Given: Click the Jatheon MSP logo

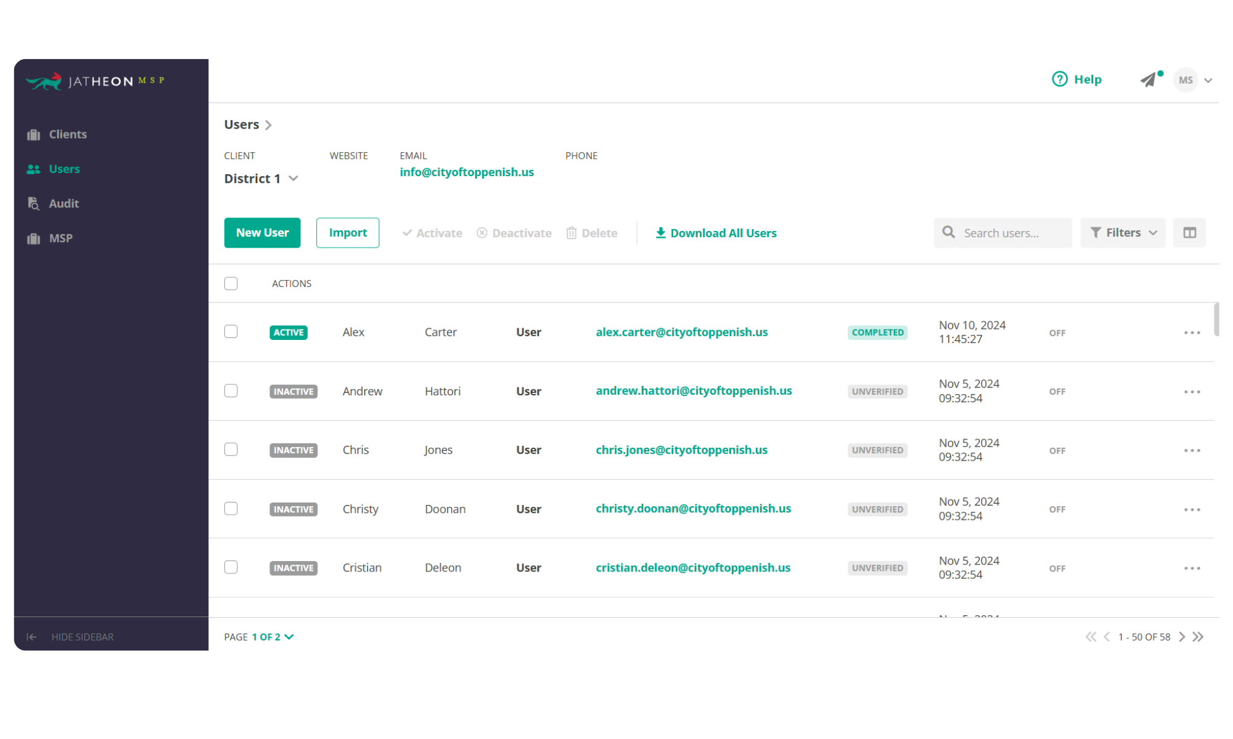Looking at the screenshot, I should [x=94, y=80].
